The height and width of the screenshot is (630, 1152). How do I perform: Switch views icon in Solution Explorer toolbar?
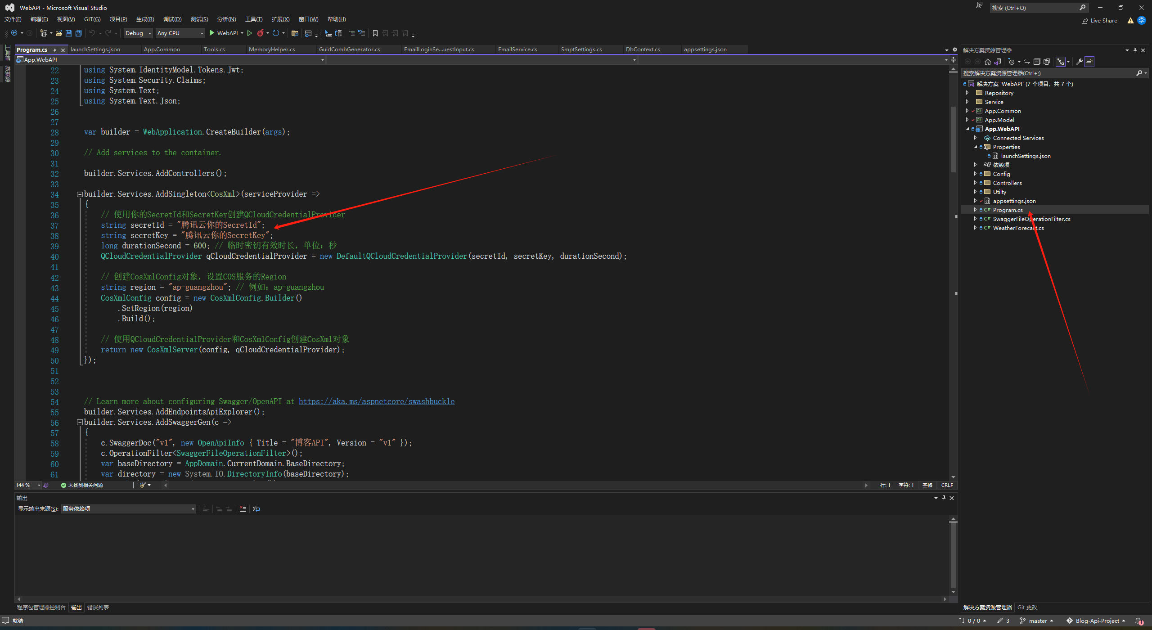(x=998, y=62)
